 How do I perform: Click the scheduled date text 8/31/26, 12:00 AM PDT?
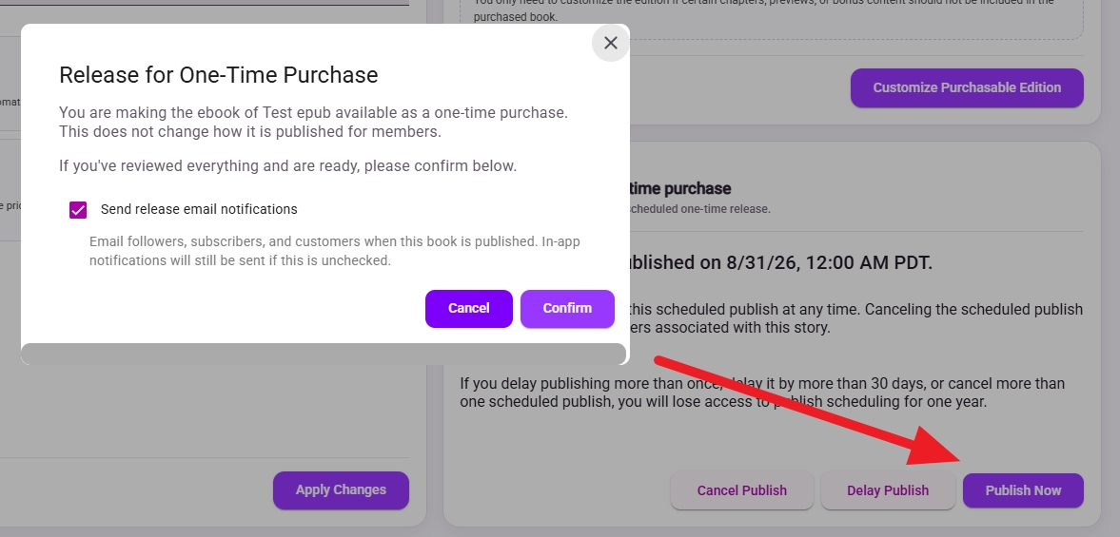tap(829, 262)
